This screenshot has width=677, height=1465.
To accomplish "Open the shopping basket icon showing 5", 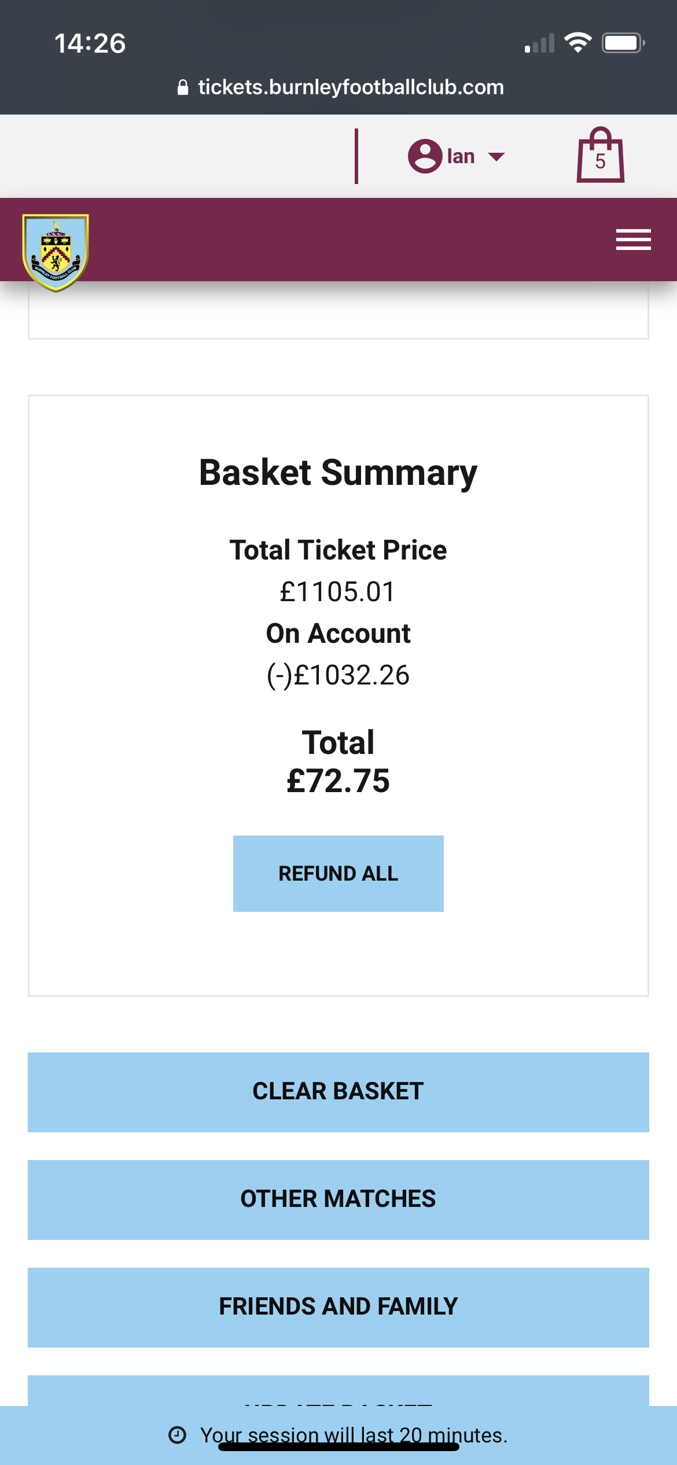I will pos(600,155).
